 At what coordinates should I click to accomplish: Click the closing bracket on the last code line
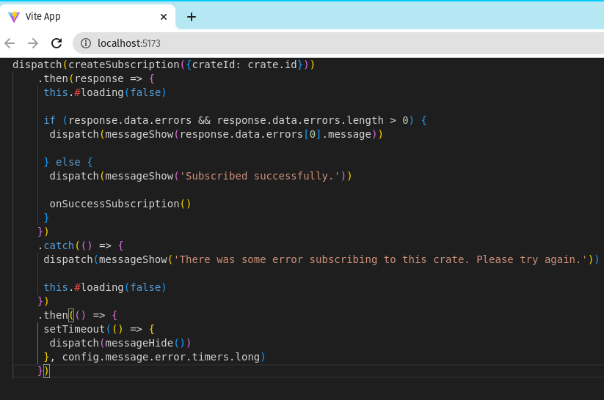47,371
